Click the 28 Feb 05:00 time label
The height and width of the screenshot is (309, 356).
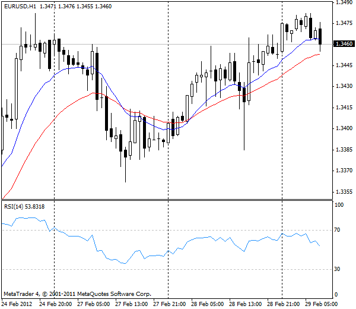pyautogui.click(x=207, y=304)
